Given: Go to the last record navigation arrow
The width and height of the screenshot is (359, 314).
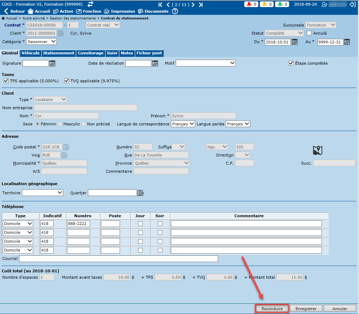Looking at the screenshot, I should (x=201, y=5).
